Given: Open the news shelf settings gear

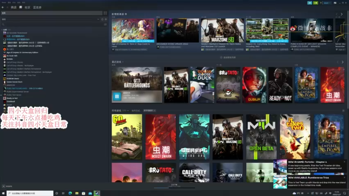Looking at the screenshot, I should 126,14.
